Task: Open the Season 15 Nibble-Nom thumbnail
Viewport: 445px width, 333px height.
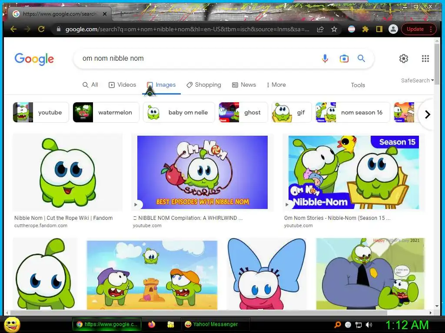Action: point(354,172)
